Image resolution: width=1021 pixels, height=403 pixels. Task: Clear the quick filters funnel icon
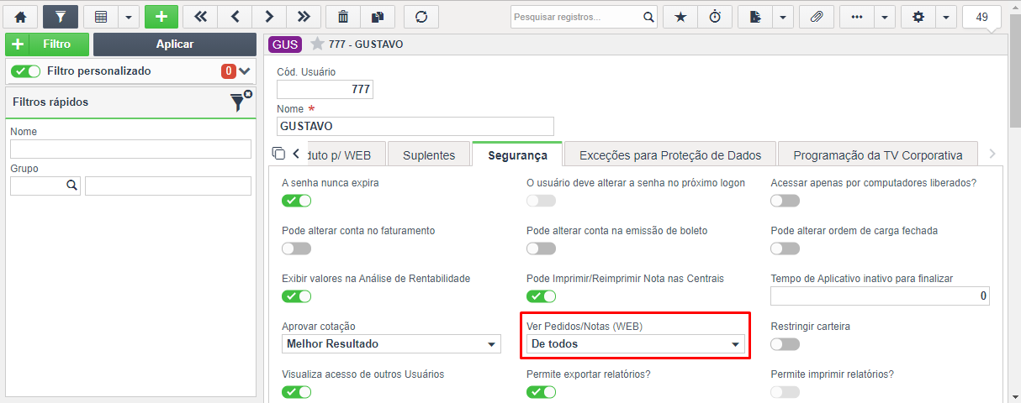coord(241,102)
